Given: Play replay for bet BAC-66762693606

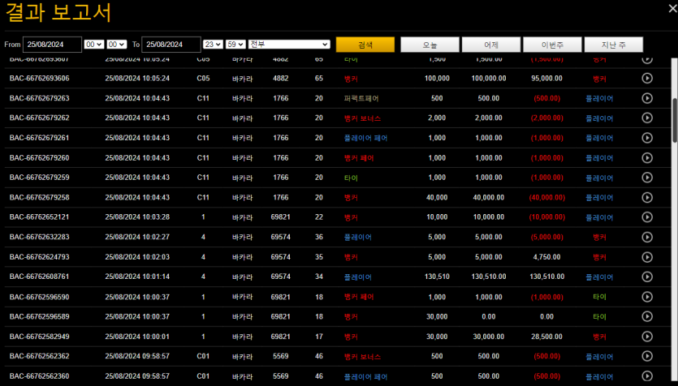Looking at the screenshot, I should (647, 79).
